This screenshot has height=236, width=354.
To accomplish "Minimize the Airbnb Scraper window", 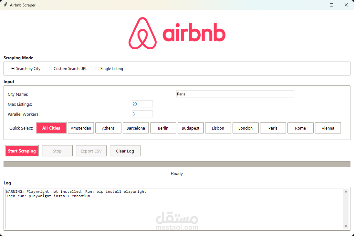I will [317, 5].
